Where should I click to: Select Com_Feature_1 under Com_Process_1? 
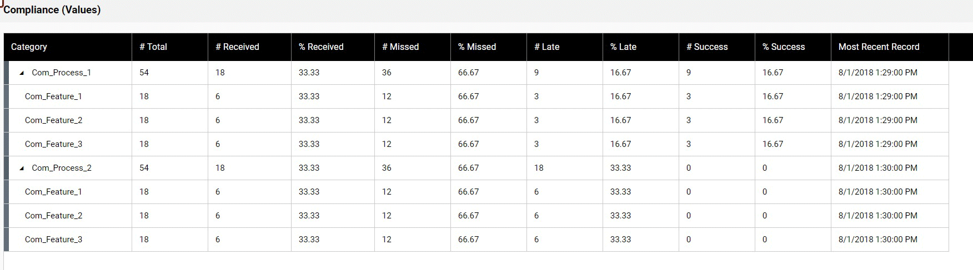click(53, 96)
